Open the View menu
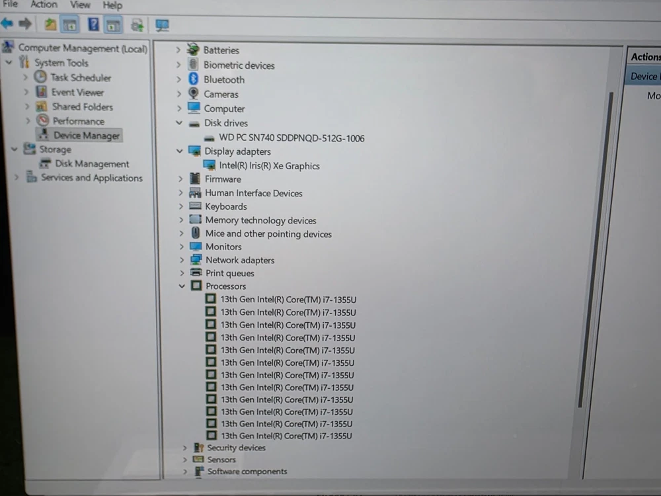Screen dimensions: 661x496 point(80,5)
